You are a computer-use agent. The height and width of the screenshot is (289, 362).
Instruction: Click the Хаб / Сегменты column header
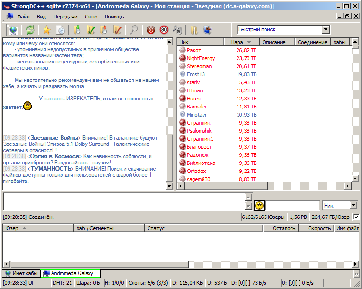[x=109, y=228]
